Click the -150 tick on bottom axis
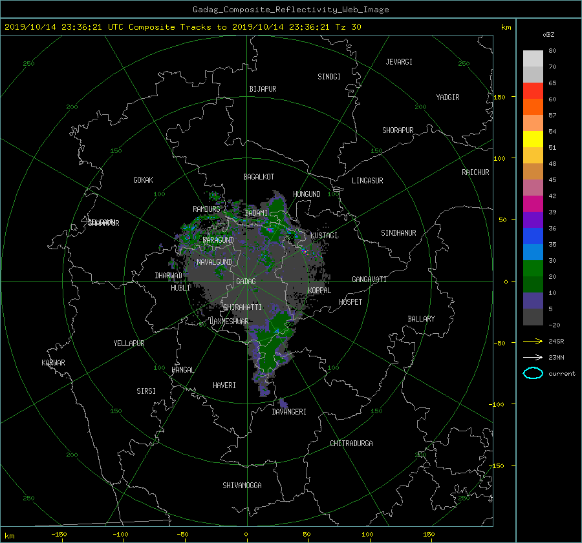Screen dimensions: 582x543 [x=59, y=534]
